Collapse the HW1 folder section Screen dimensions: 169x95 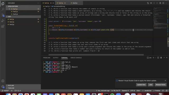(23, 17)
